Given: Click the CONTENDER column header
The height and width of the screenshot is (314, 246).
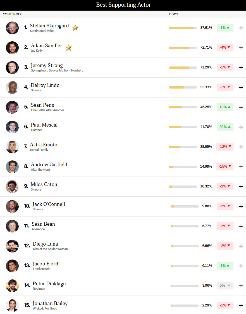Looking at the screenshot, I should (x=12, y=14).
